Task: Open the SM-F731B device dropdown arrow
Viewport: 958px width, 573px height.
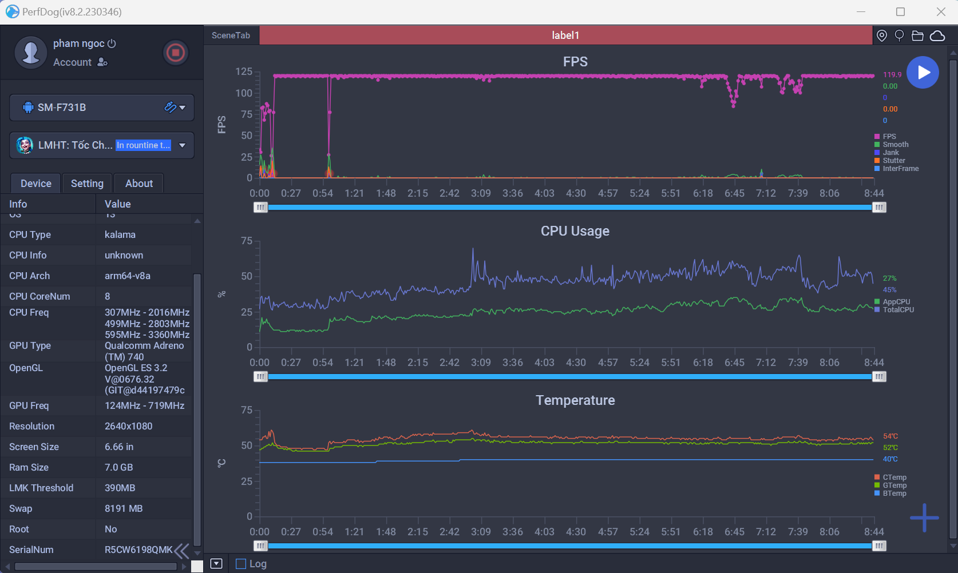Action: (x=183, y=108)
